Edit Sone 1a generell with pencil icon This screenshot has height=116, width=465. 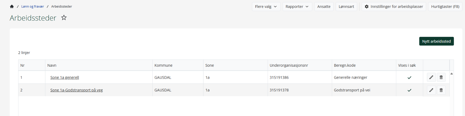coord(431,77)
